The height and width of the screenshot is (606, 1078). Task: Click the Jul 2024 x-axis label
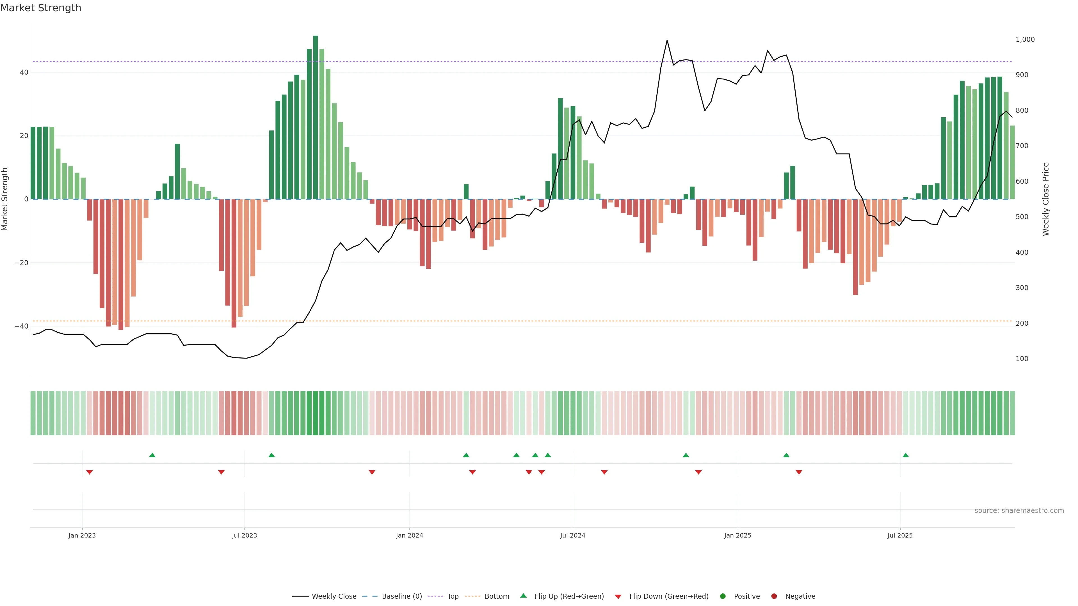coord(572,535)
